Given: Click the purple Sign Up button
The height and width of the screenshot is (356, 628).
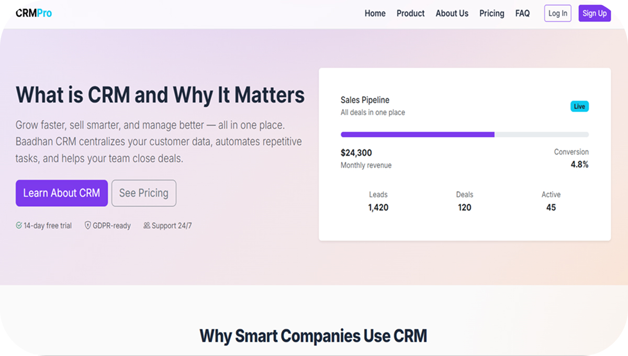Looking at the screenshot, I should click(595, 14).
